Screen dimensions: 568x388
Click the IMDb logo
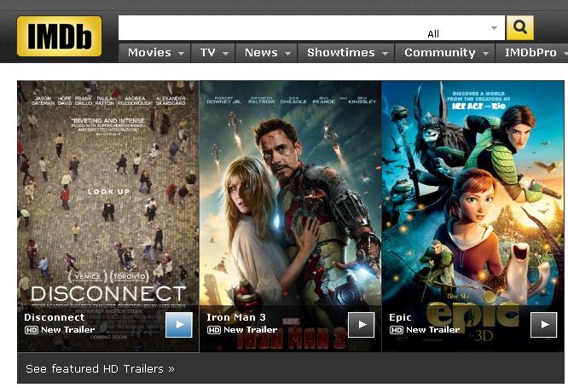pyautogui.click(x=59, y=36)
